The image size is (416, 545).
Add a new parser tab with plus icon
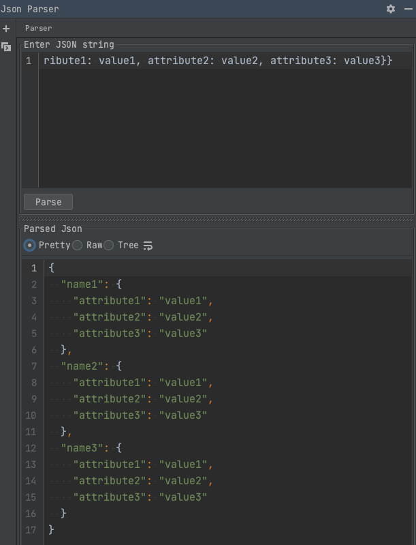point(6,29)
